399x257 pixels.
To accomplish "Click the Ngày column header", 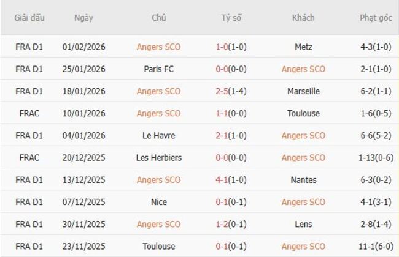I will (x=83, y=18).
